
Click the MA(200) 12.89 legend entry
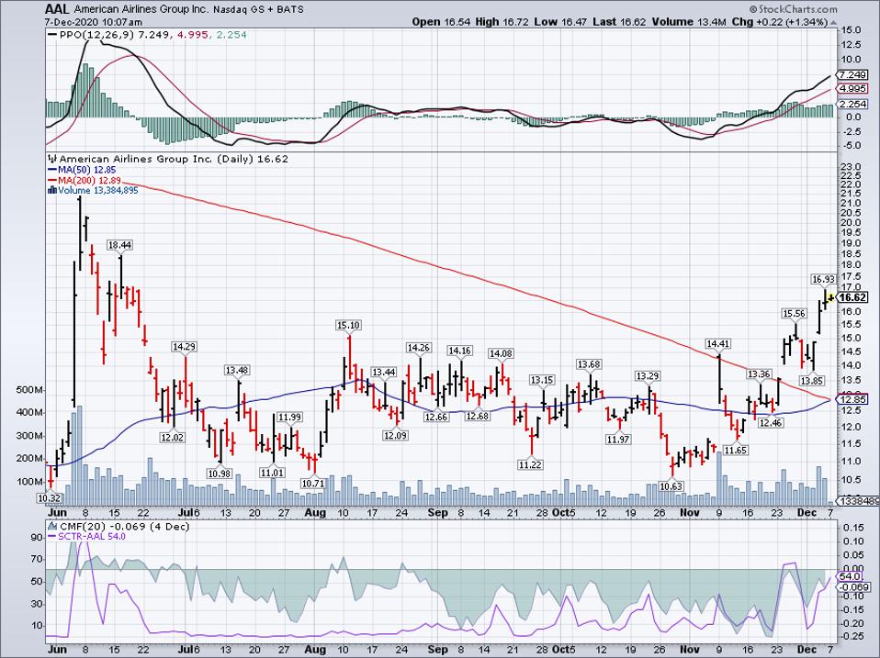[85, 180]
